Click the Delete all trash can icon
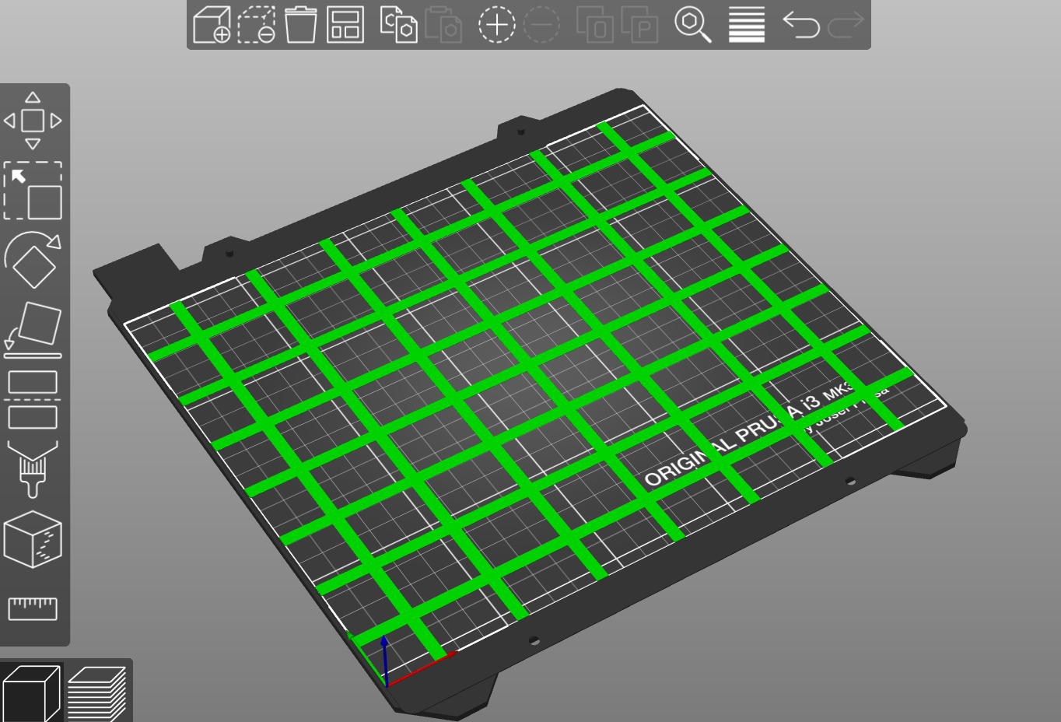The height and width of the screenshot is (722, 1061). 301,25
